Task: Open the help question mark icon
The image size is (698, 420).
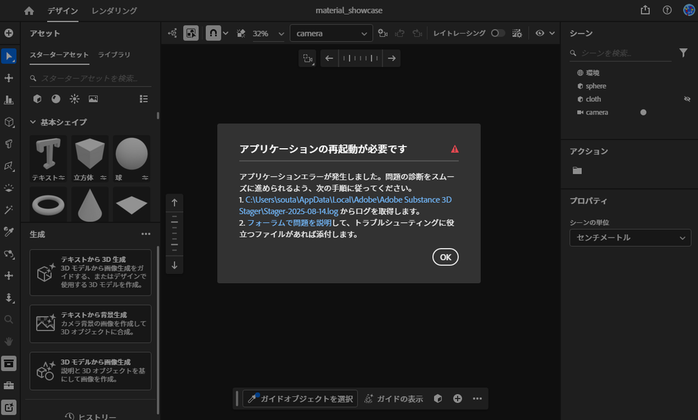Action: point(667,10)
